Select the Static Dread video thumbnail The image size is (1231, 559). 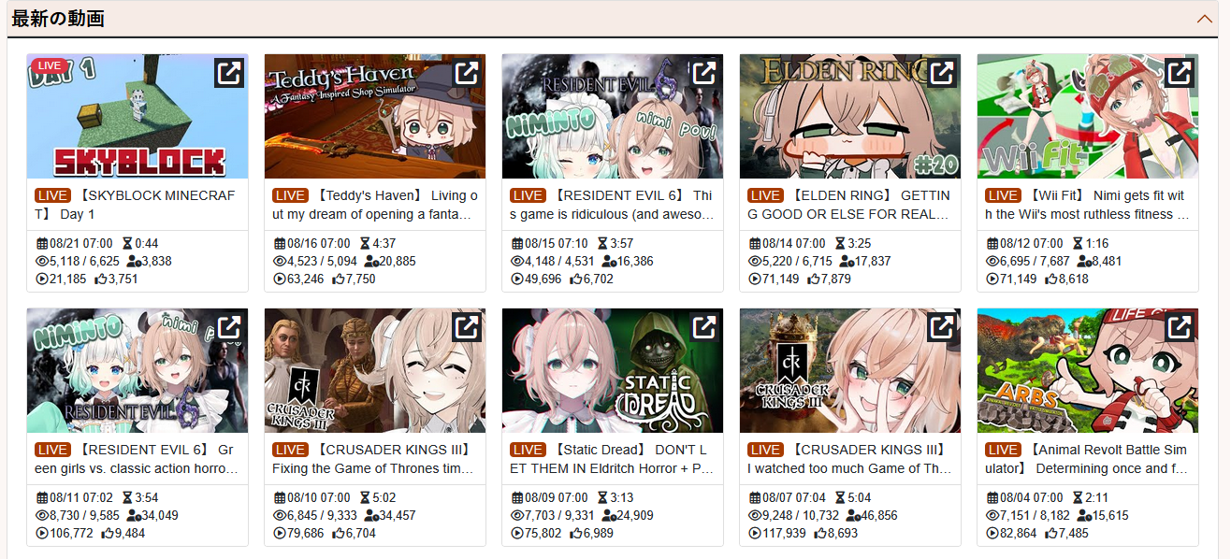click(x=613, y=370)
